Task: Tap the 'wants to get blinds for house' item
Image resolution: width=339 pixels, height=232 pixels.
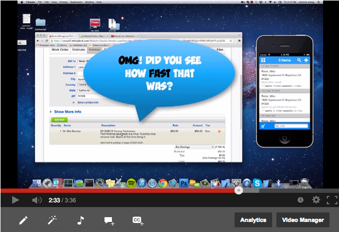Action: (284, 103)
